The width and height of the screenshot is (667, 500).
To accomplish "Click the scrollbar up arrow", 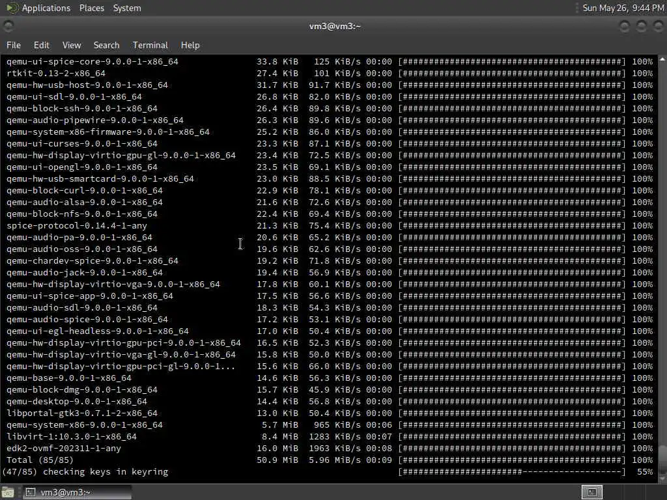I will pyautogui.click(x=662, y=59).
